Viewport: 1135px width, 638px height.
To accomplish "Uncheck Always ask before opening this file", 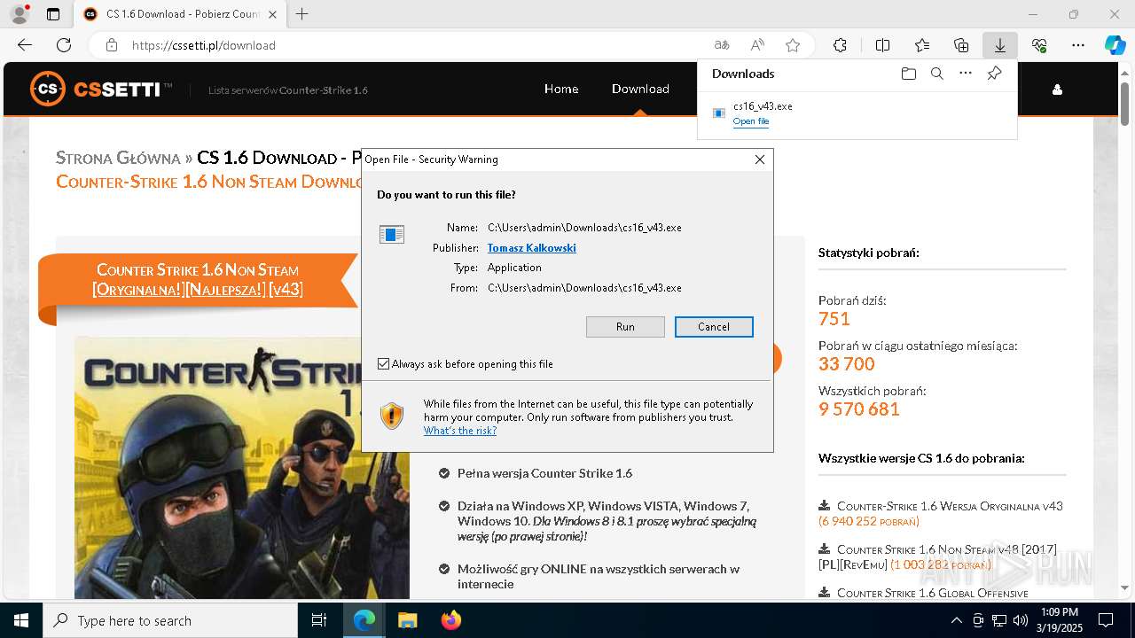I will (x=383, y=364).
